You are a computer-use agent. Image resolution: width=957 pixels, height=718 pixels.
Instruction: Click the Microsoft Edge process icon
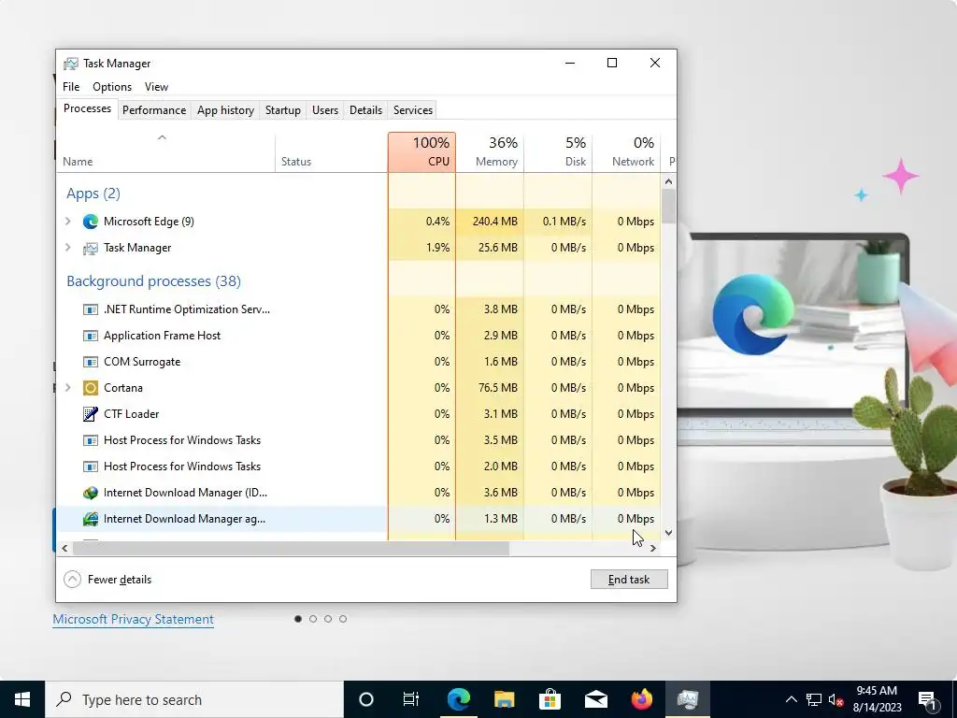tap(91, 222)
